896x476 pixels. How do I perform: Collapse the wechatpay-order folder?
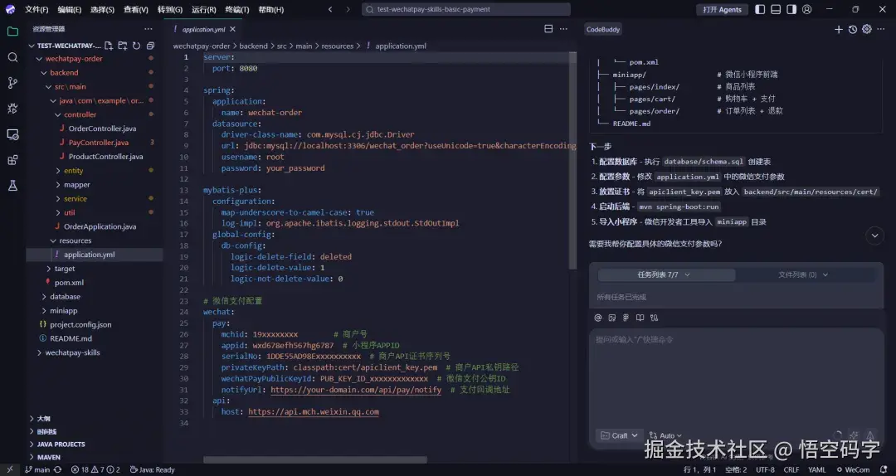(x=39, y=59)
